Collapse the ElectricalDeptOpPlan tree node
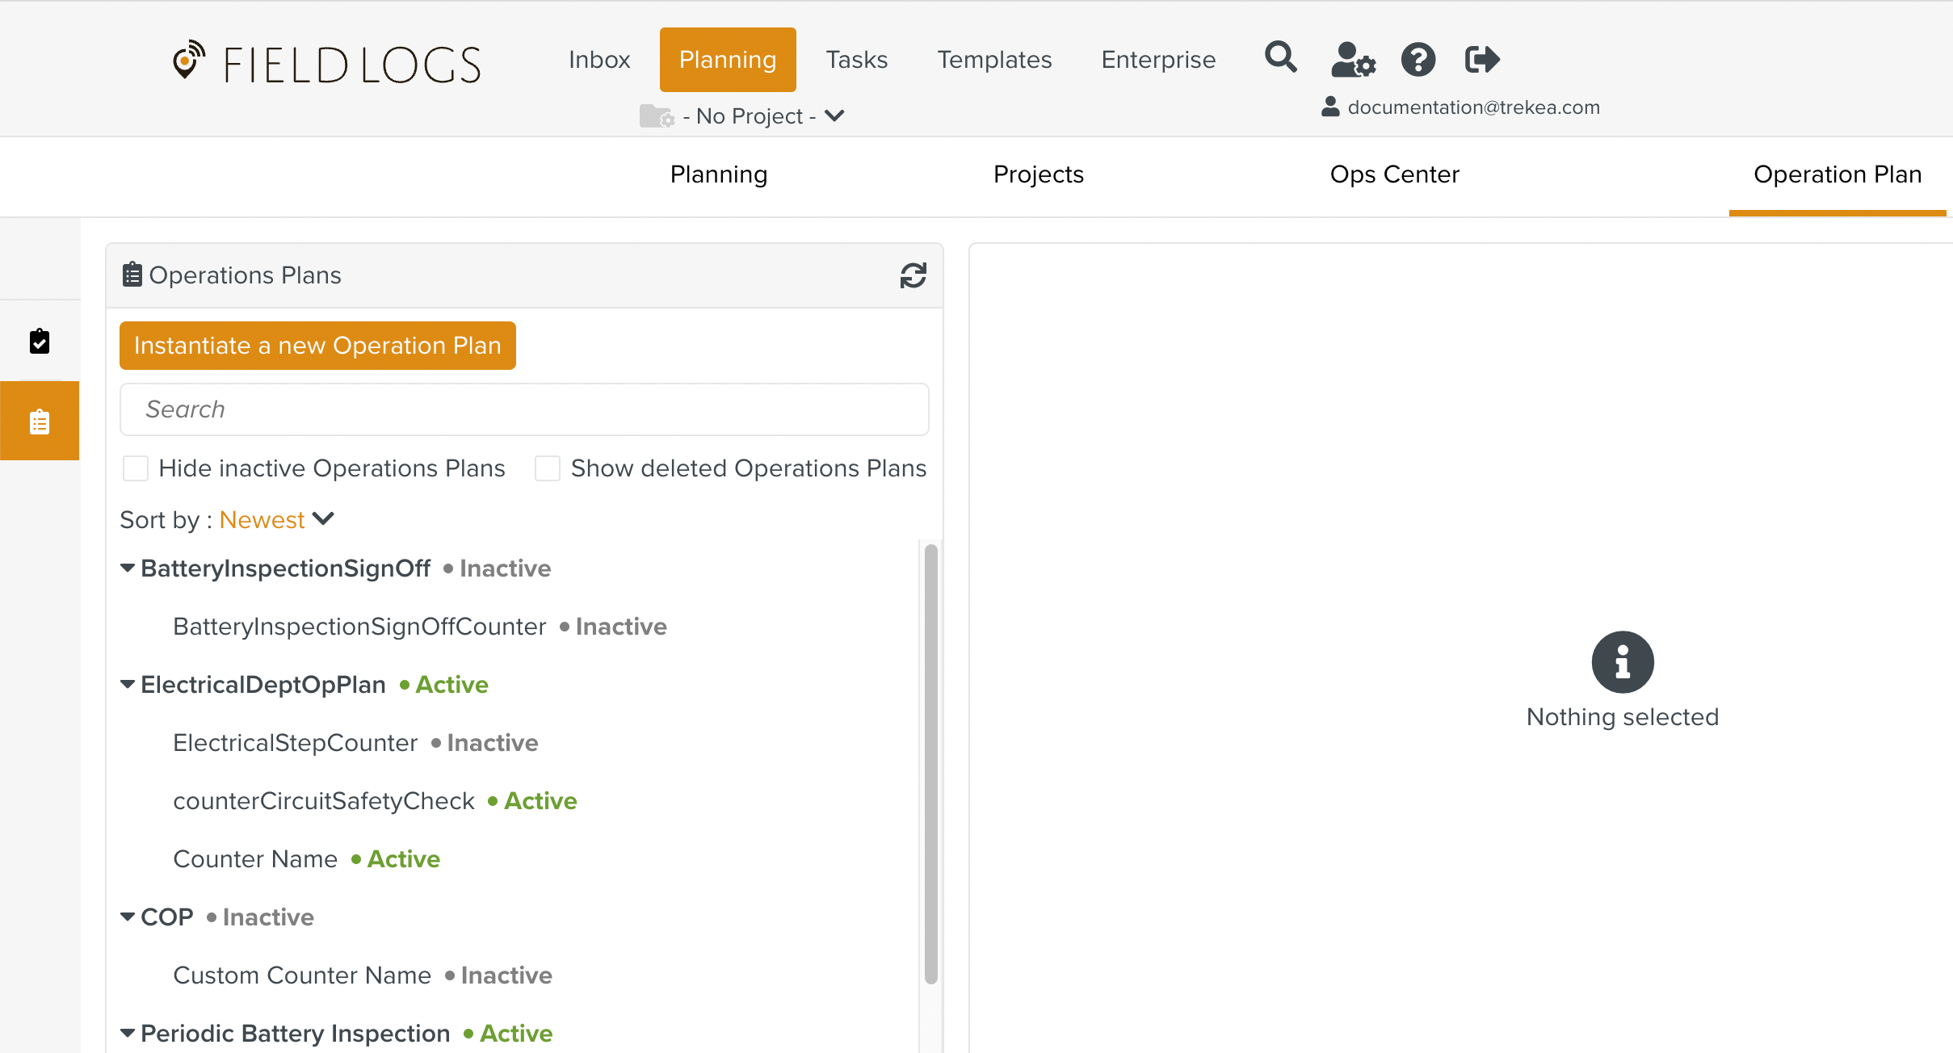Screen dimensions: 1953x1053 pos(128,685)
